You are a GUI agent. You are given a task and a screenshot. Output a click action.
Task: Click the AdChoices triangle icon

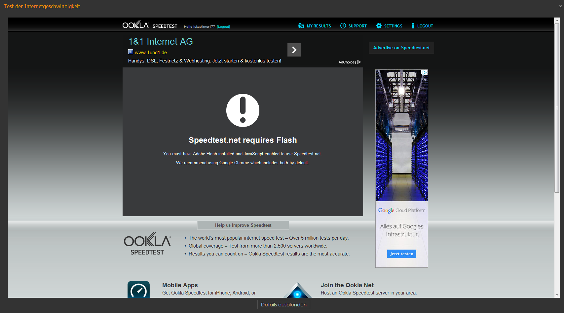pos(359,62)
